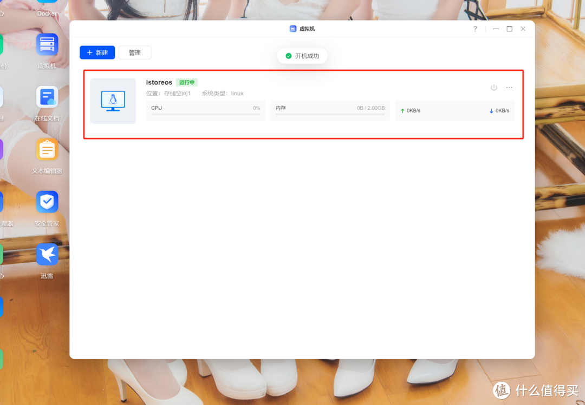Viewport: 585px width, 405px height.
Task: Click the istoreos power button icon
Action: tap(493, 88)
